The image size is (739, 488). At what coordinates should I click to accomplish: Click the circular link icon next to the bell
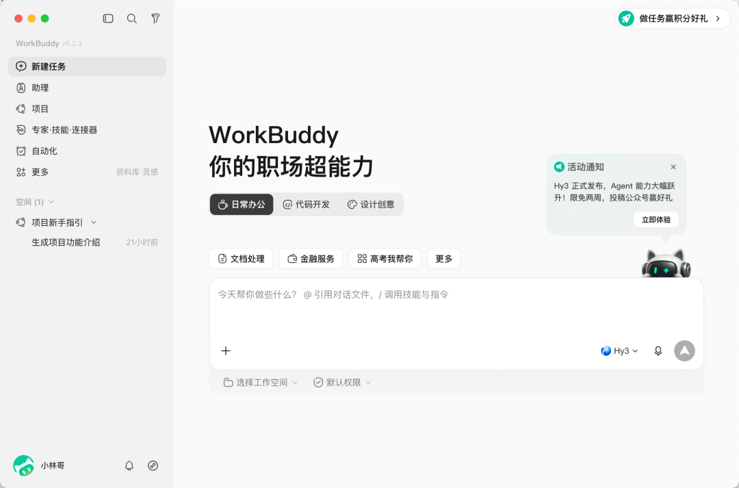153,465
